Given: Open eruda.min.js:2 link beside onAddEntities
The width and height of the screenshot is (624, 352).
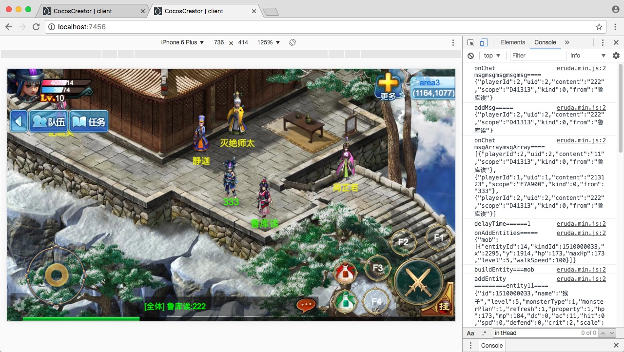Looking at the screenshot, I should (581, 233).
